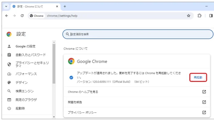
Task: Click external-link icon in プライバシー ポリシー row
Action: [204, 112]
